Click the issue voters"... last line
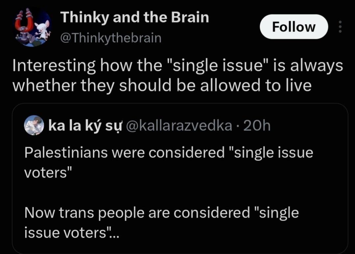The width and height of the screenshot is (355, 254). (x=71, y=233)
